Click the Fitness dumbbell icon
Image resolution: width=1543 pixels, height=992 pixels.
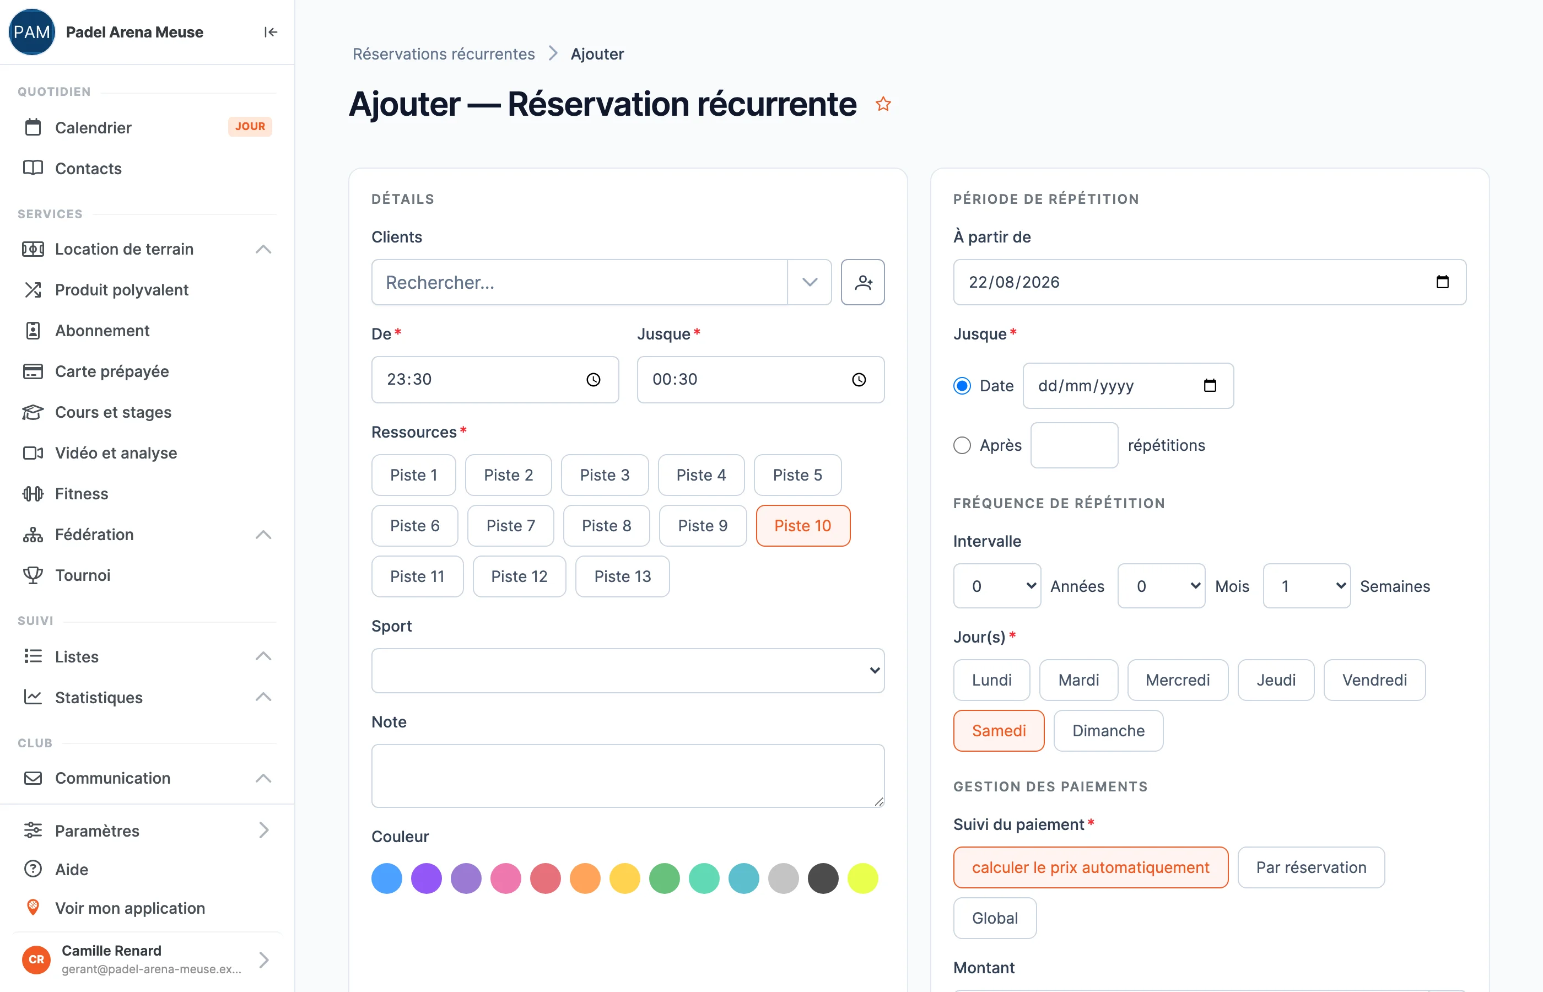tap(33, 493)
